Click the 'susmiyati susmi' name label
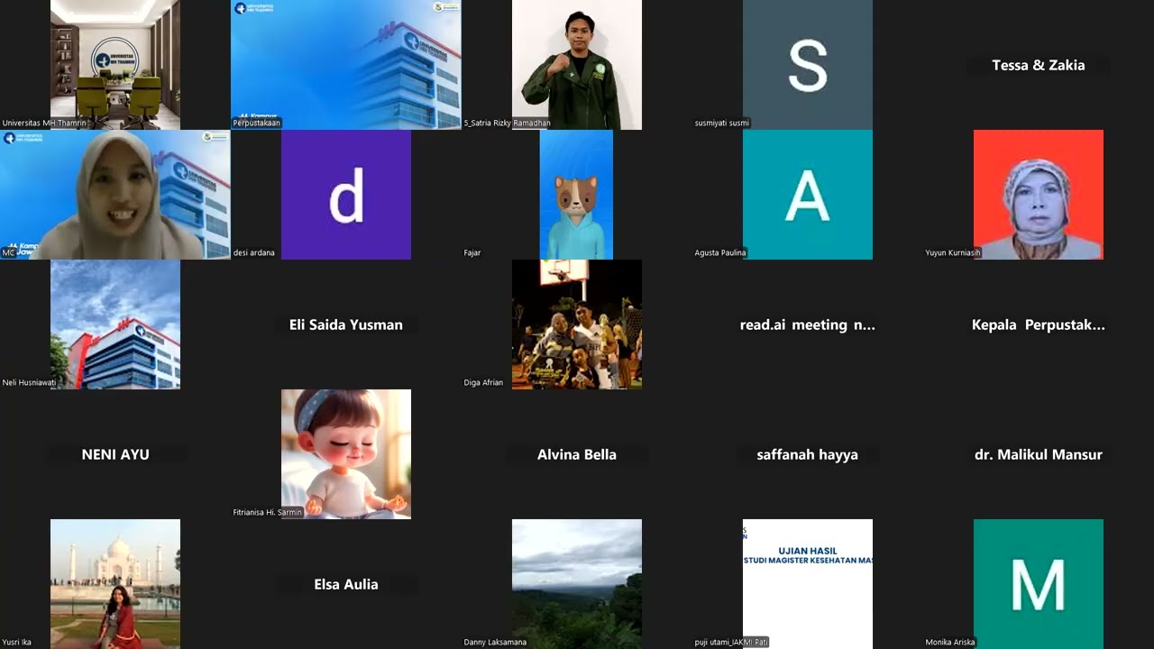The image size is (1154, 649). click(x=722, y=123)
